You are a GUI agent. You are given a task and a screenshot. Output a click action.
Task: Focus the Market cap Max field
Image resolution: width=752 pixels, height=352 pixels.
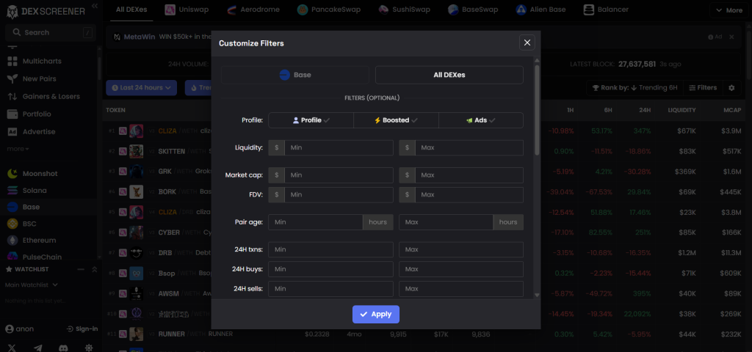coord(469,175)
